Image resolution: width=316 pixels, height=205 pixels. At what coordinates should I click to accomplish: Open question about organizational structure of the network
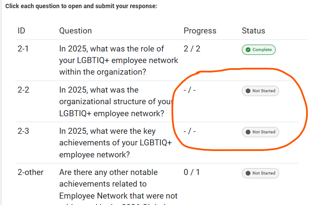(x=116, y=102)
